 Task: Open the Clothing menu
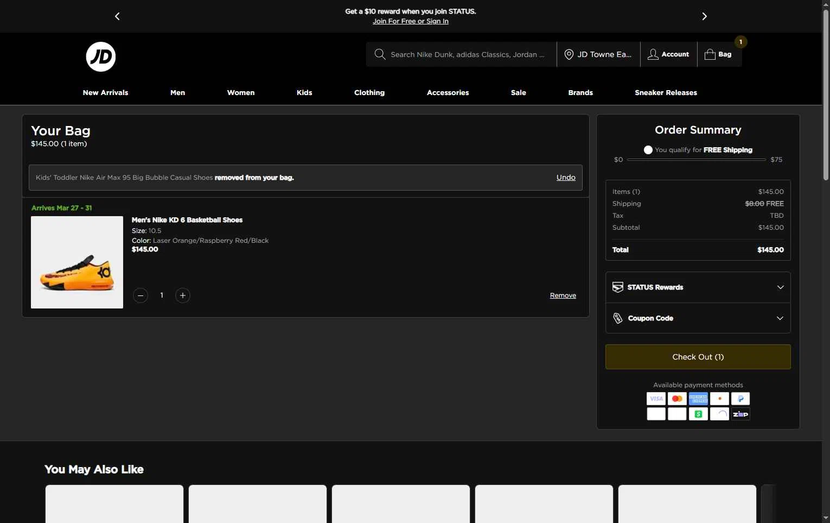pos(369,93)
